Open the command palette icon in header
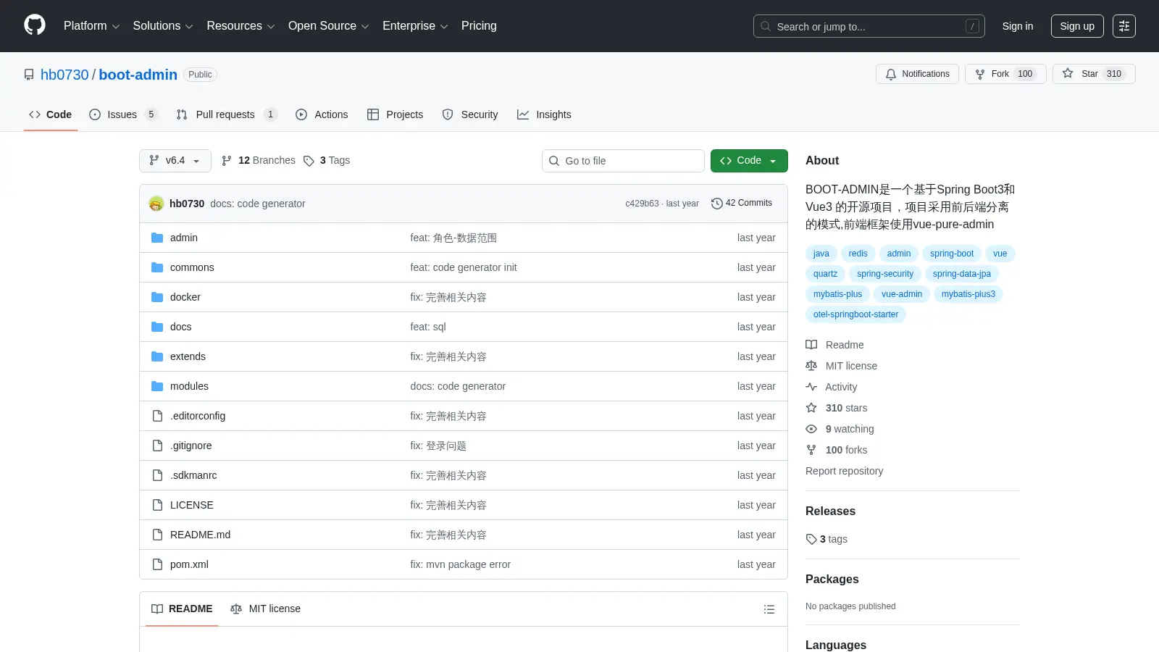The height and width of the screenshot is (652, 1159). [x=1124, y=26]
